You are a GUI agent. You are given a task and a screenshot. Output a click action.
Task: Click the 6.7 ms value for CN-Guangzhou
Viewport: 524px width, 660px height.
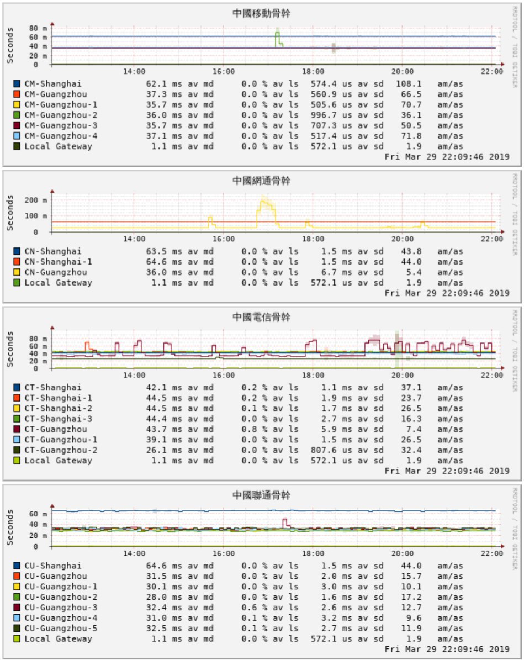pos(337,272)
